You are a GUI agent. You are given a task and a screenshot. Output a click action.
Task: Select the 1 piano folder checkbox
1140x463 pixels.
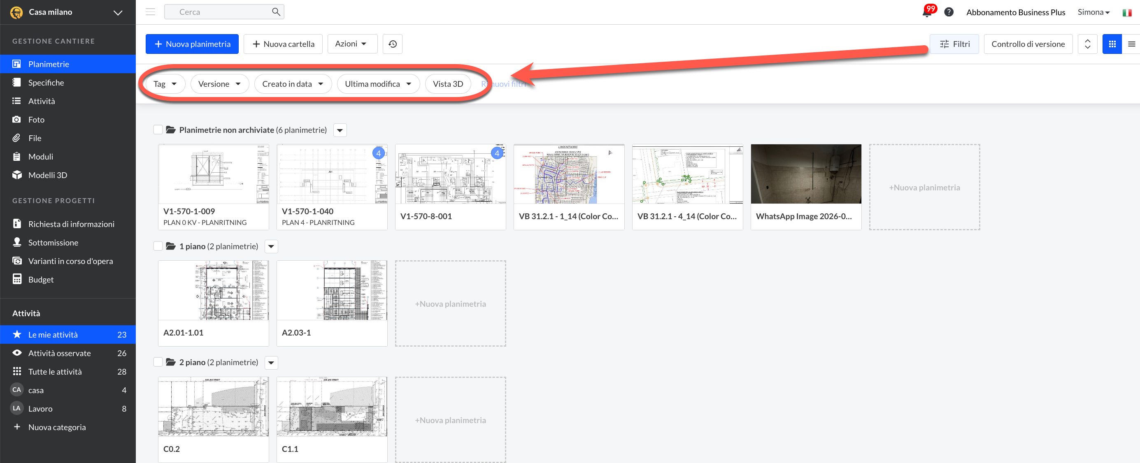[158, 246]
